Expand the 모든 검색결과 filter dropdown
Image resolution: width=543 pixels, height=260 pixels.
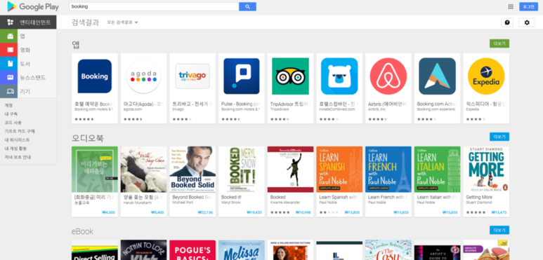[x=123, y=22]
